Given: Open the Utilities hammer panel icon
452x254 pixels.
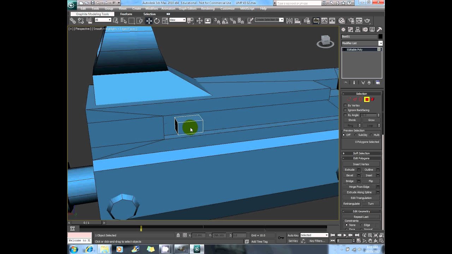Looking at the screenshot, I should coord(379,30).
